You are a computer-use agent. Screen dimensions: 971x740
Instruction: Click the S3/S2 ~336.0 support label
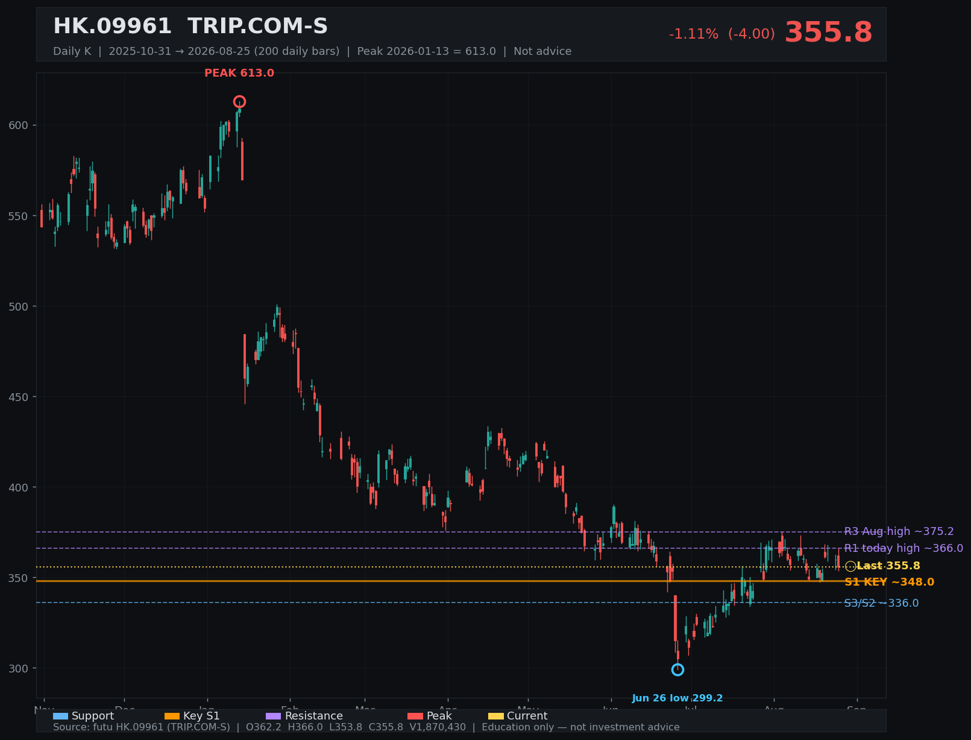click(x=881, y=603)
